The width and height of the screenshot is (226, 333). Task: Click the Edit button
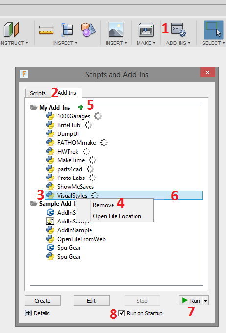click(91, 301)
